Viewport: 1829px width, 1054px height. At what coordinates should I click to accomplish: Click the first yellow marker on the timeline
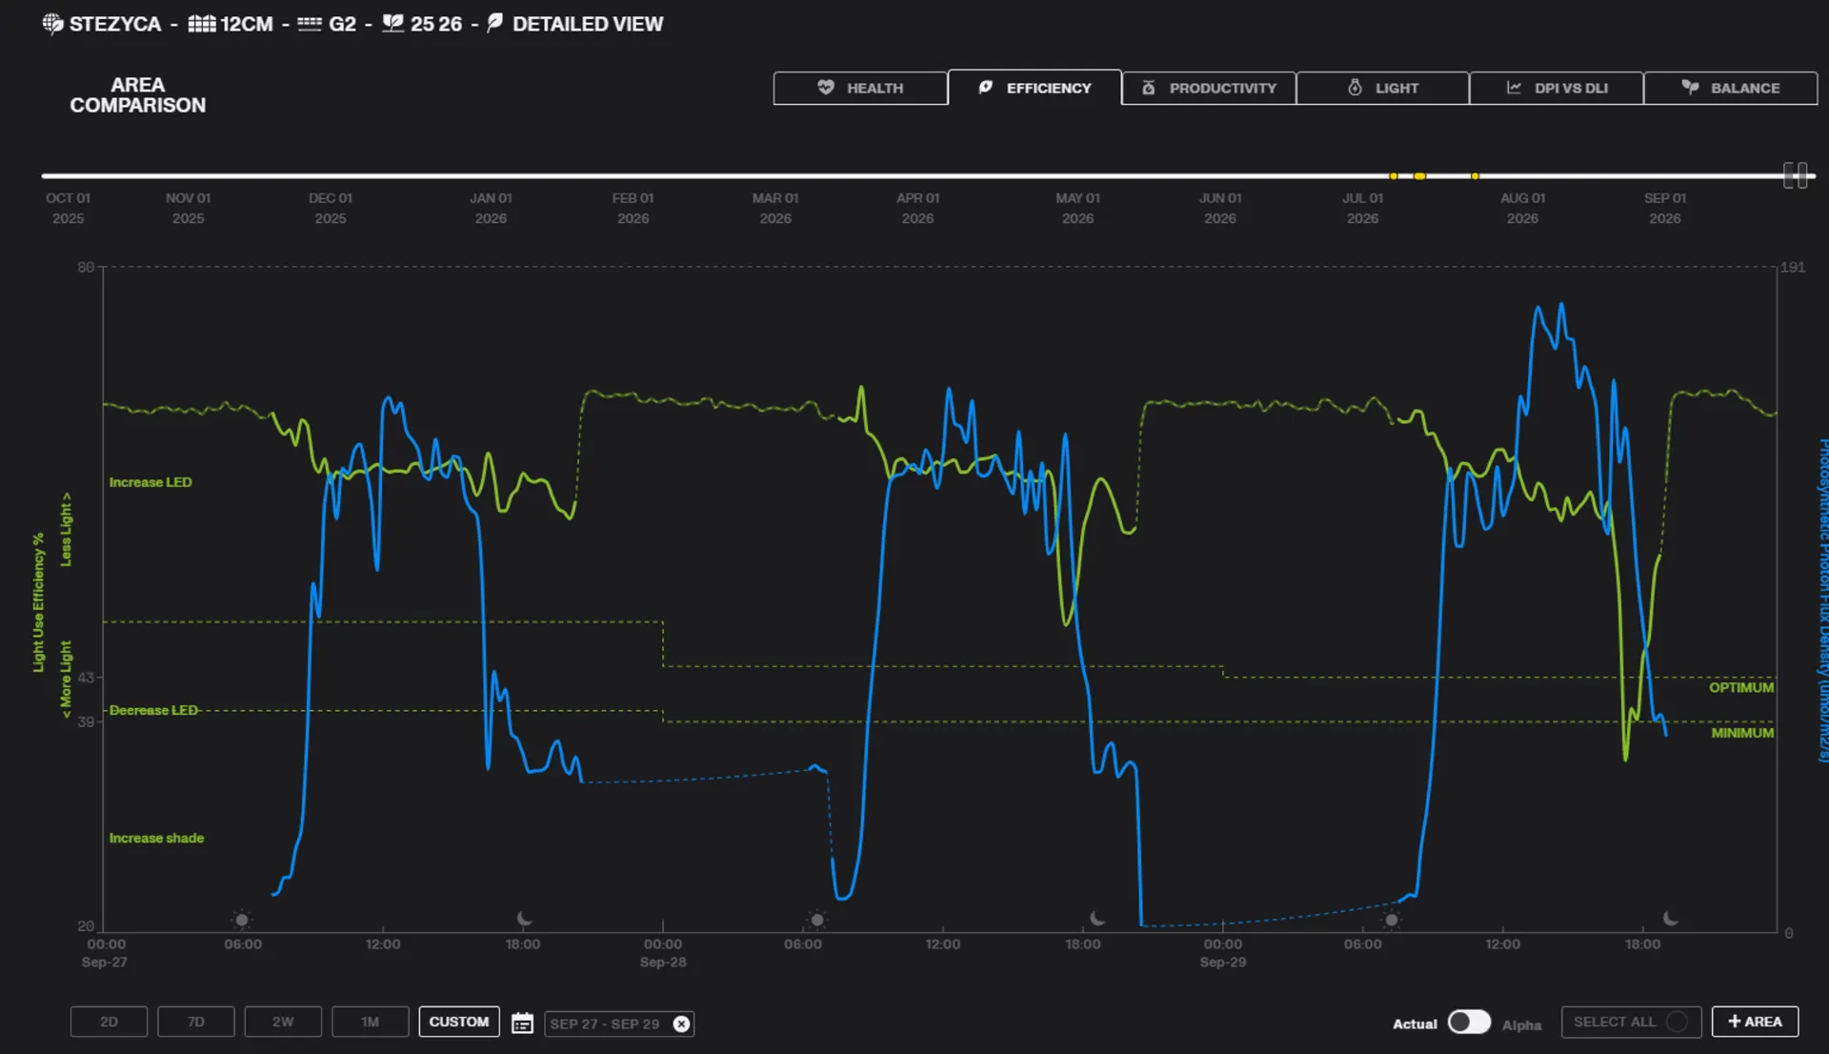tap(1394, 176)
